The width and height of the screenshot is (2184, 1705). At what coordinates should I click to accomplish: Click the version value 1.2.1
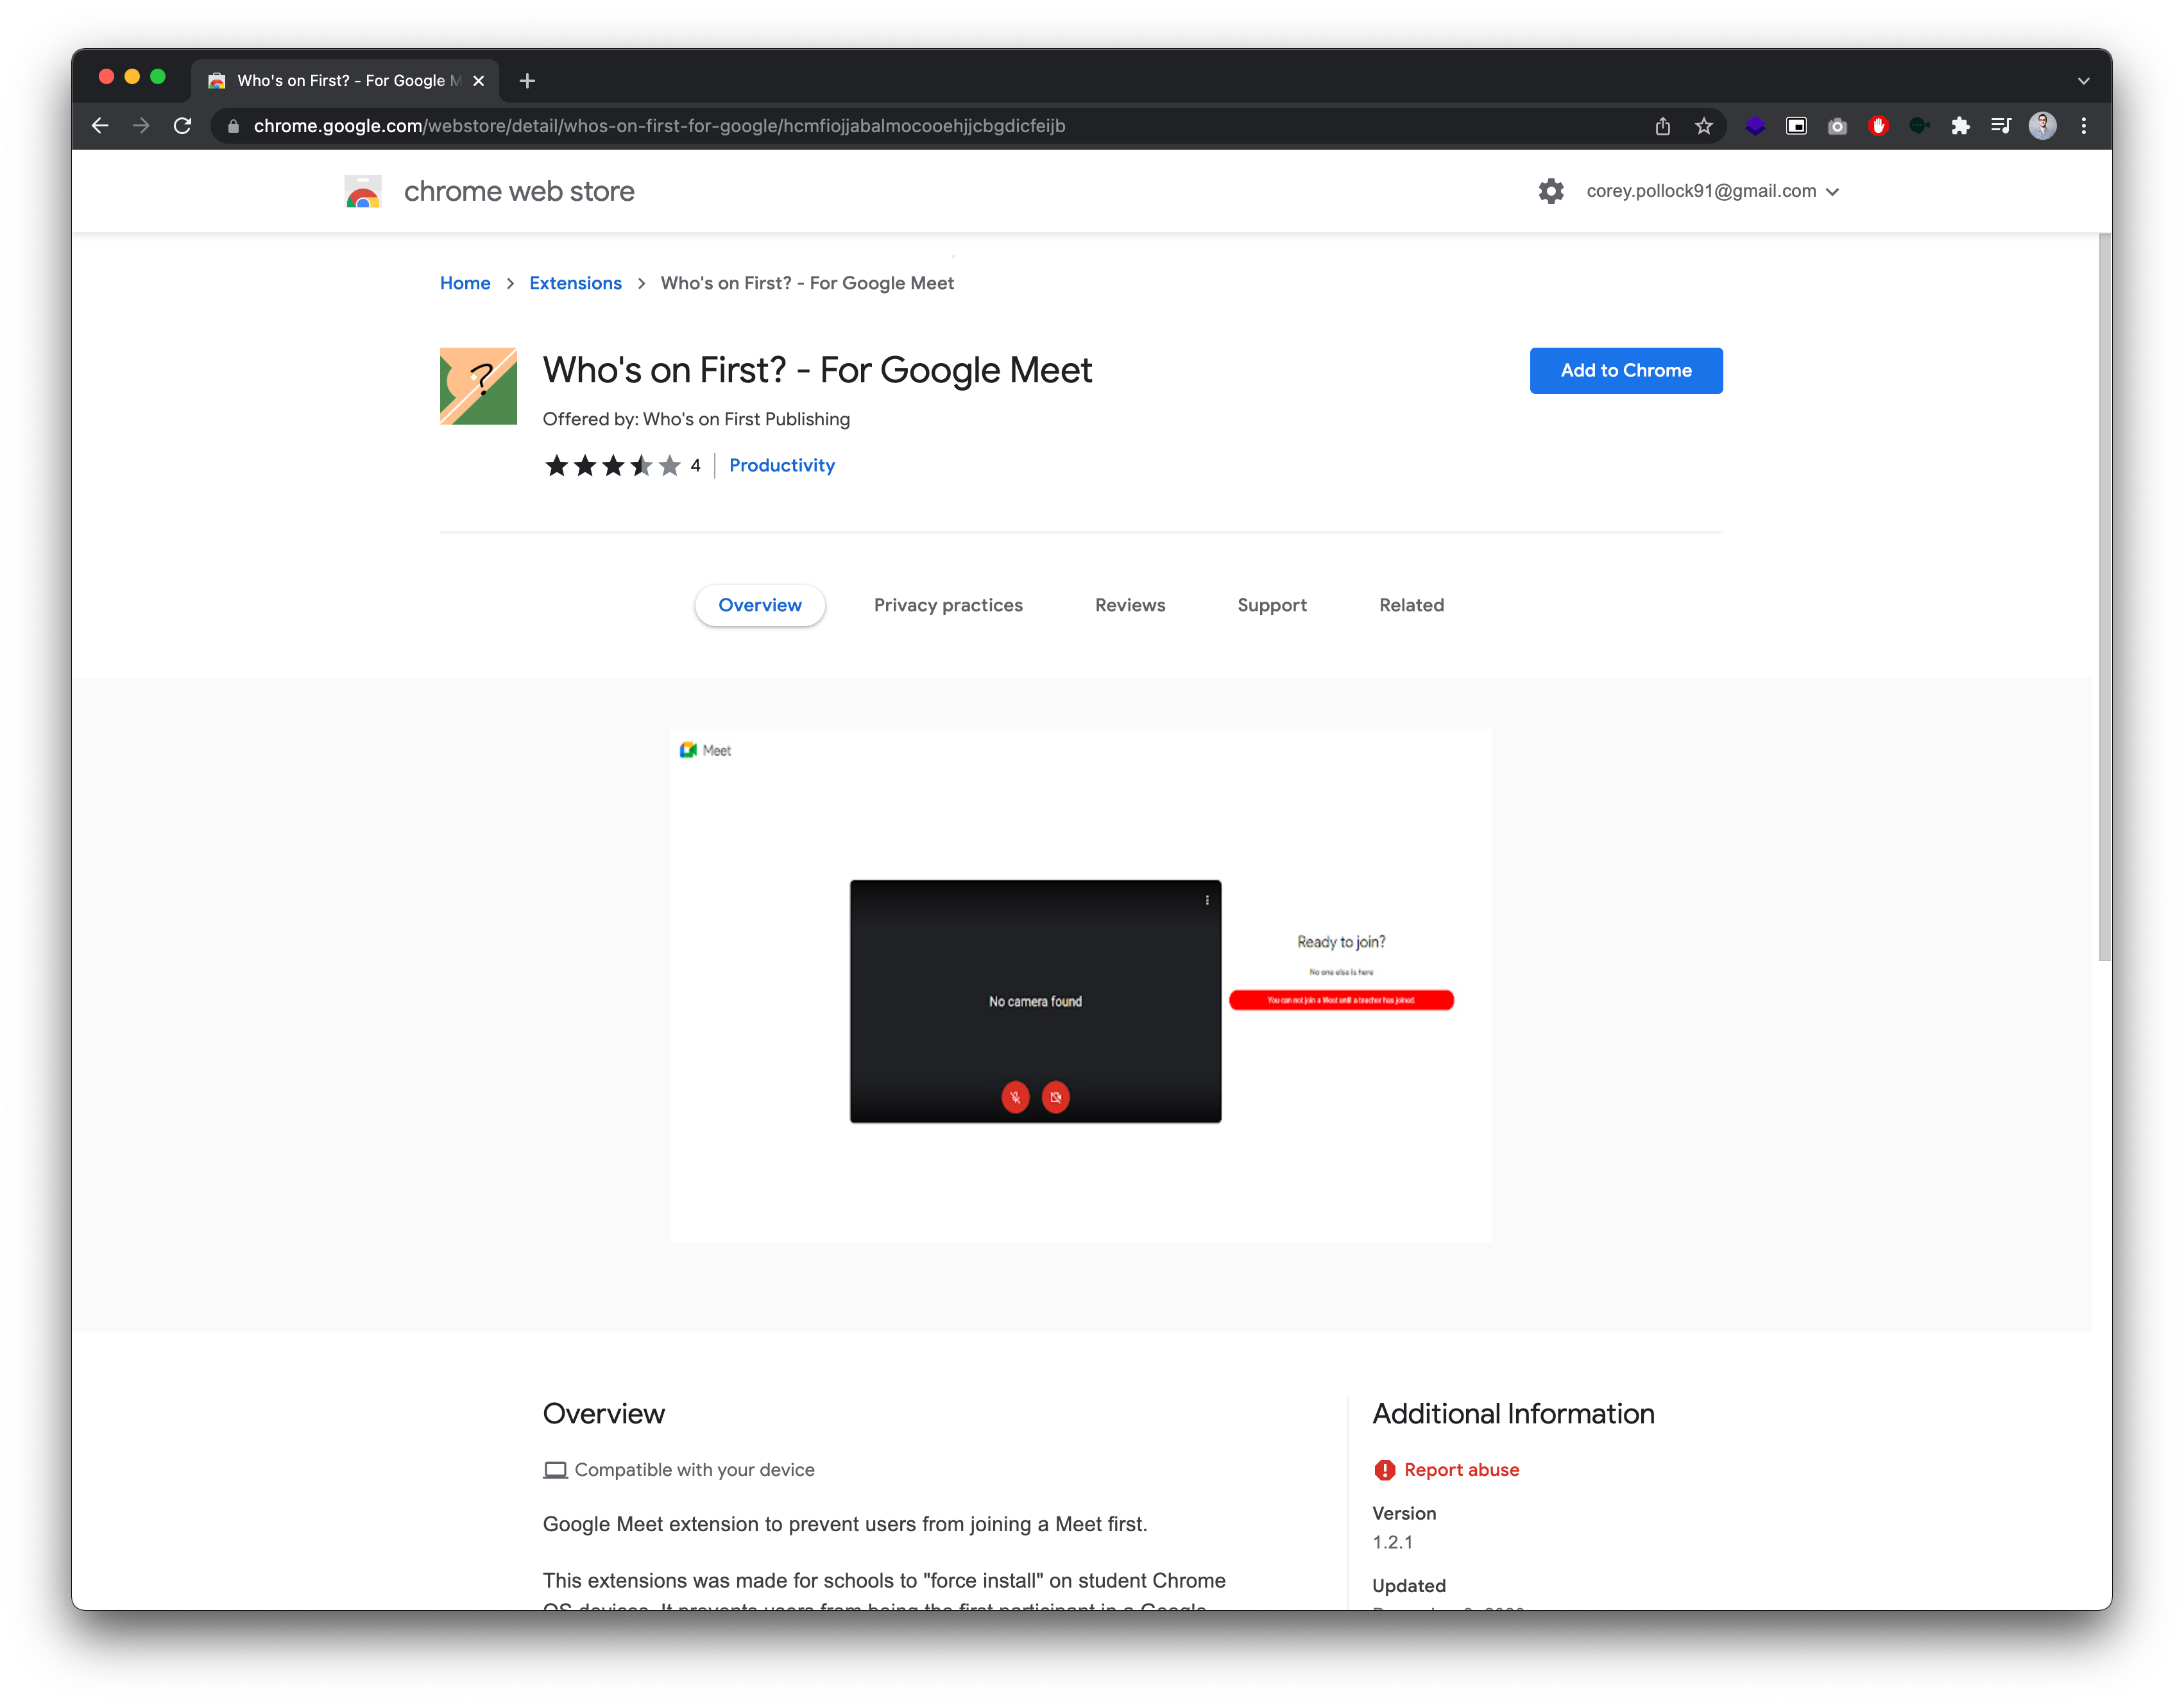coord(1392,1542)
